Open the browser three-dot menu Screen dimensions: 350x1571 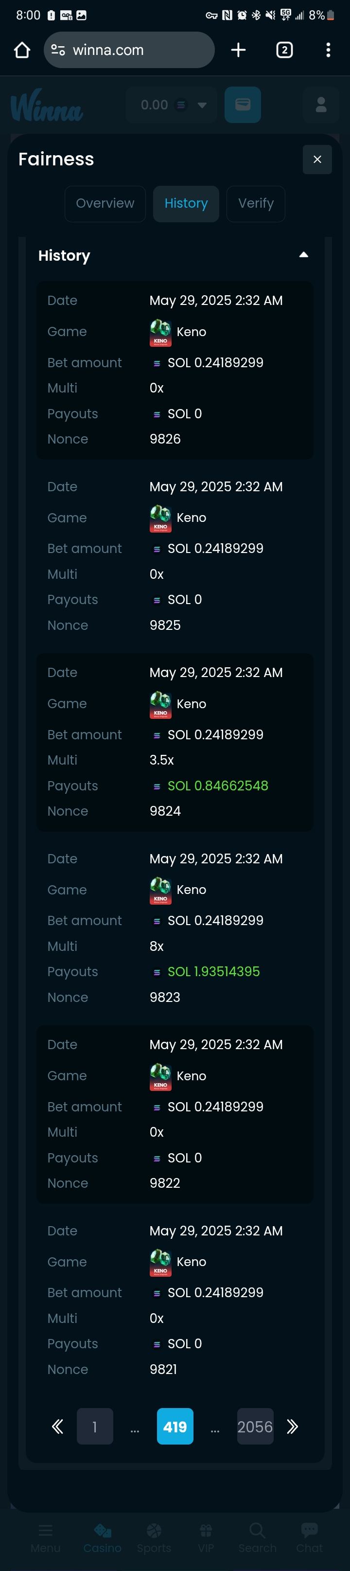coord(328,50)
